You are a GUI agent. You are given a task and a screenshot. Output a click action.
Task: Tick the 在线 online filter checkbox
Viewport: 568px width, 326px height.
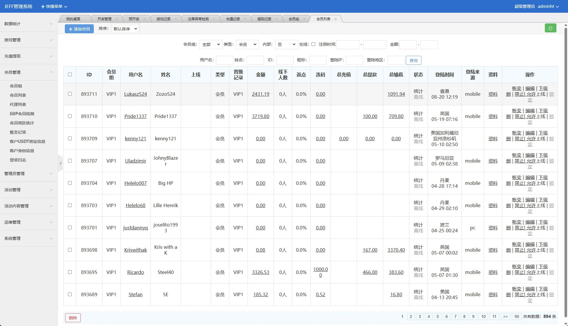pos(313,44)
